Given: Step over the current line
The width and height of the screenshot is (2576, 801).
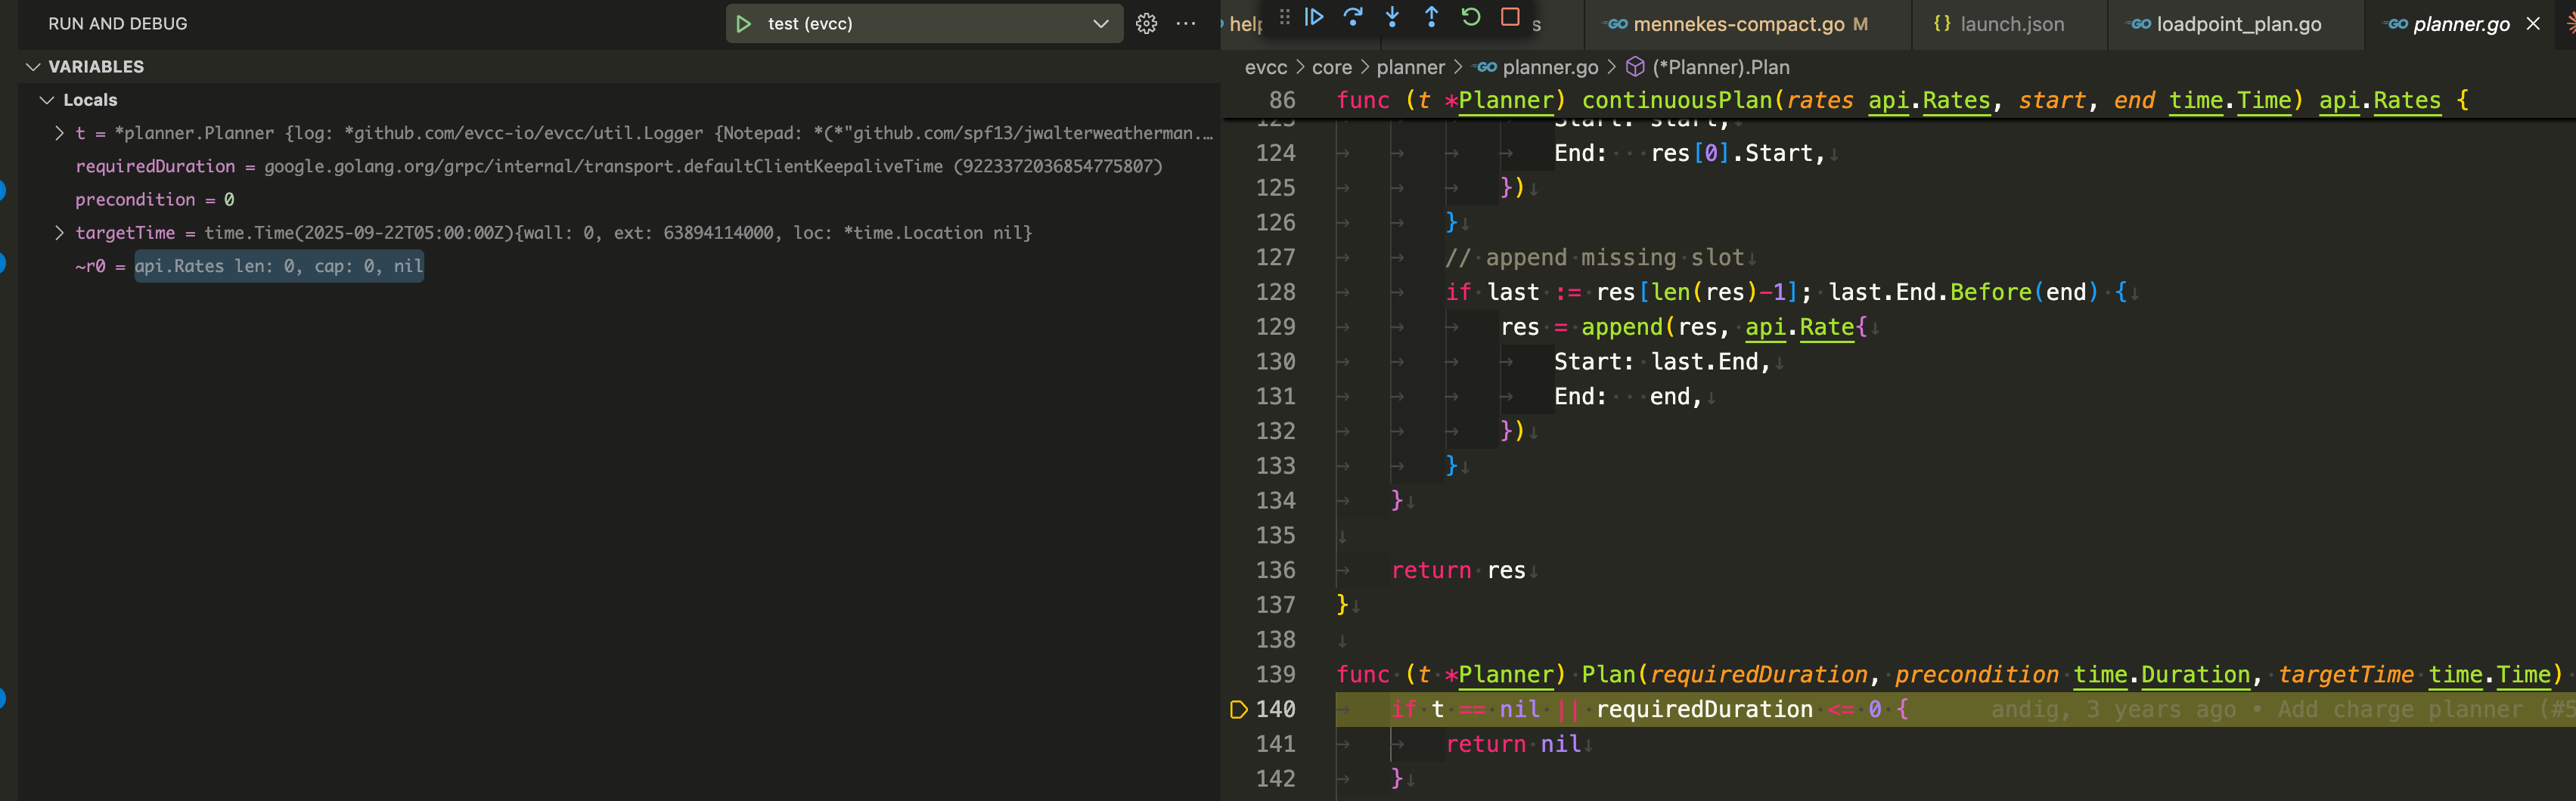Looking at the screenshot, I should click(1353, 16).
